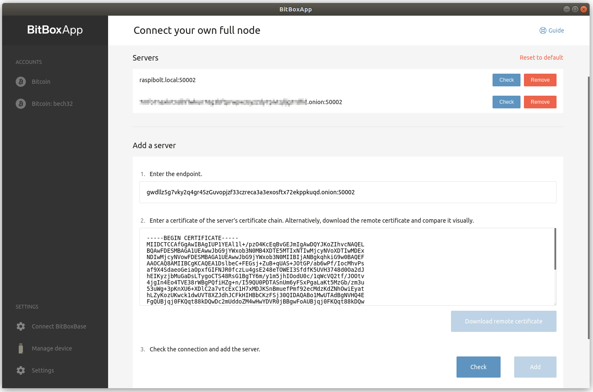
Task: Click Reset to default
Action: 541,58
